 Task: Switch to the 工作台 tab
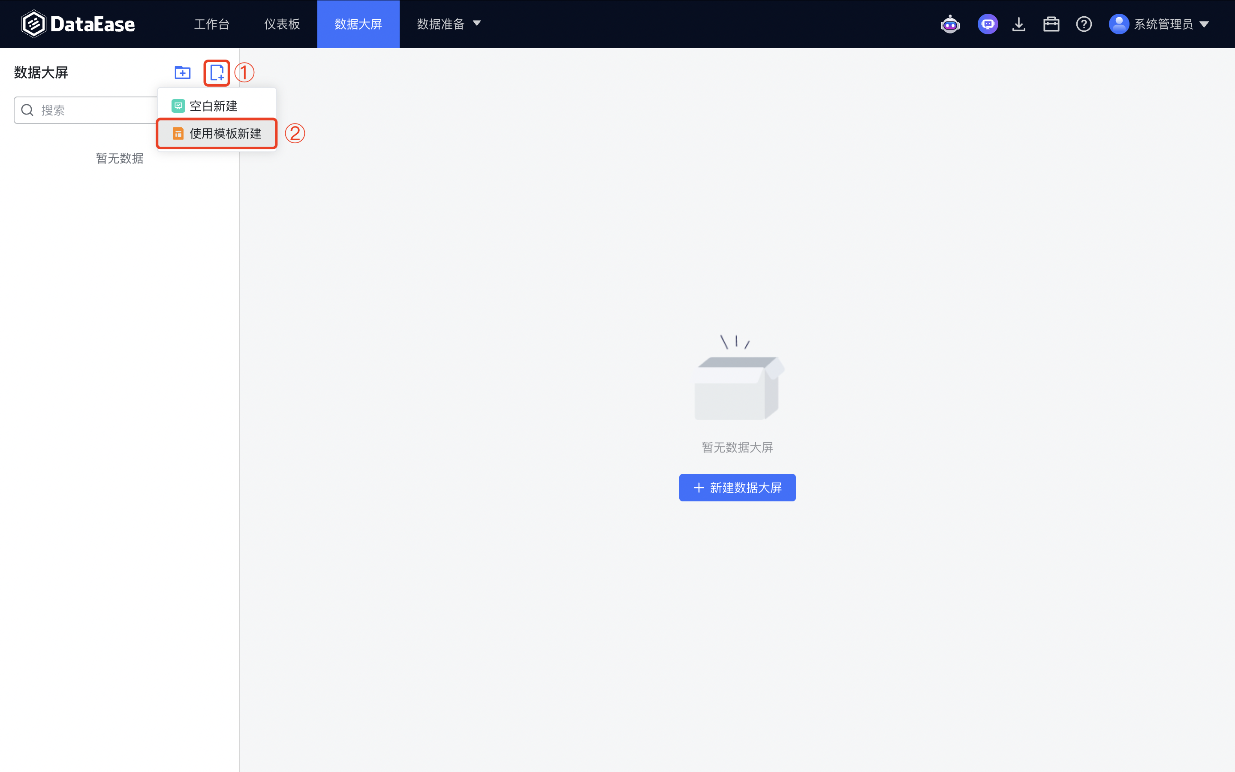211,24
